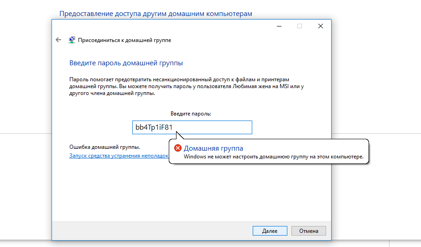Click background heading Предоставление доступа другим домашним компьютерам
The height and width of the screenshot is (247, 421).
(x=156, y=14)
